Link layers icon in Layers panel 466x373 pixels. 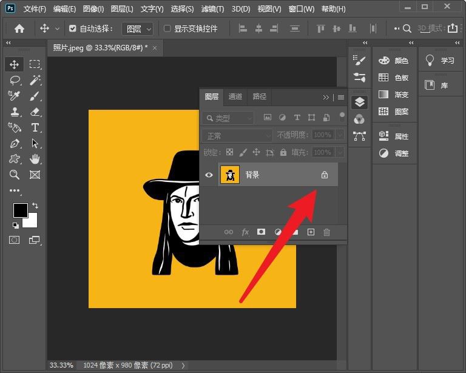pyautogui.click(x=229, y=232)
